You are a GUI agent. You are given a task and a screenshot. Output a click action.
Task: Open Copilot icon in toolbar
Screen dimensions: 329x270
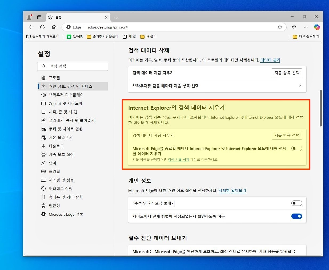317,27
